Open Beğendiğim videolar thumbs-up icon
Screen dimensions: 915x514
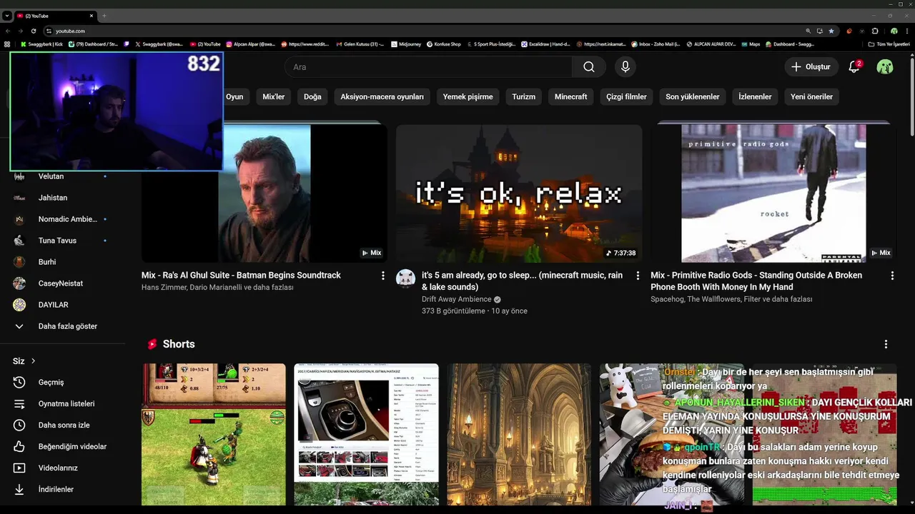click(19, 447)
